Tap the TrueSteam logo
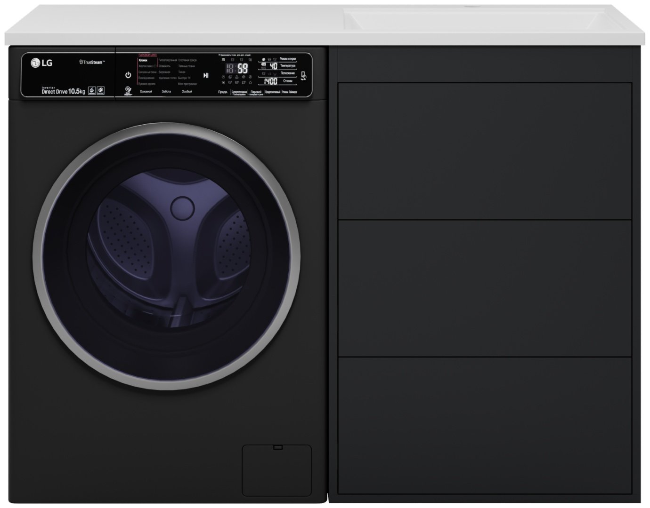The width and height of the screenshot is (650, 508). coord(92,62)
